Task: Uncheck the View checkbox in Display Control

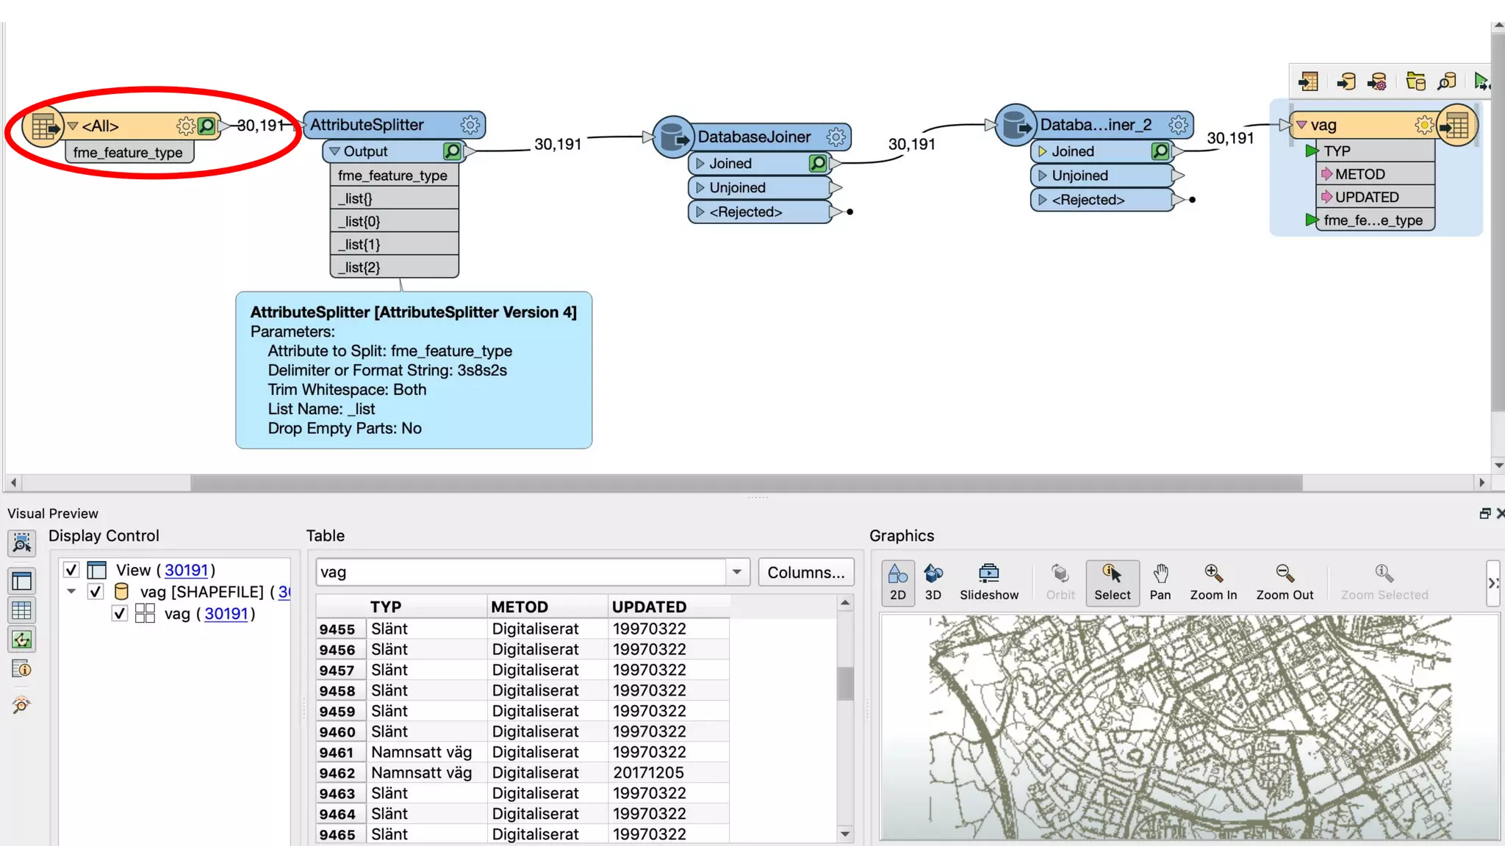Action: (x=71, y=570)
